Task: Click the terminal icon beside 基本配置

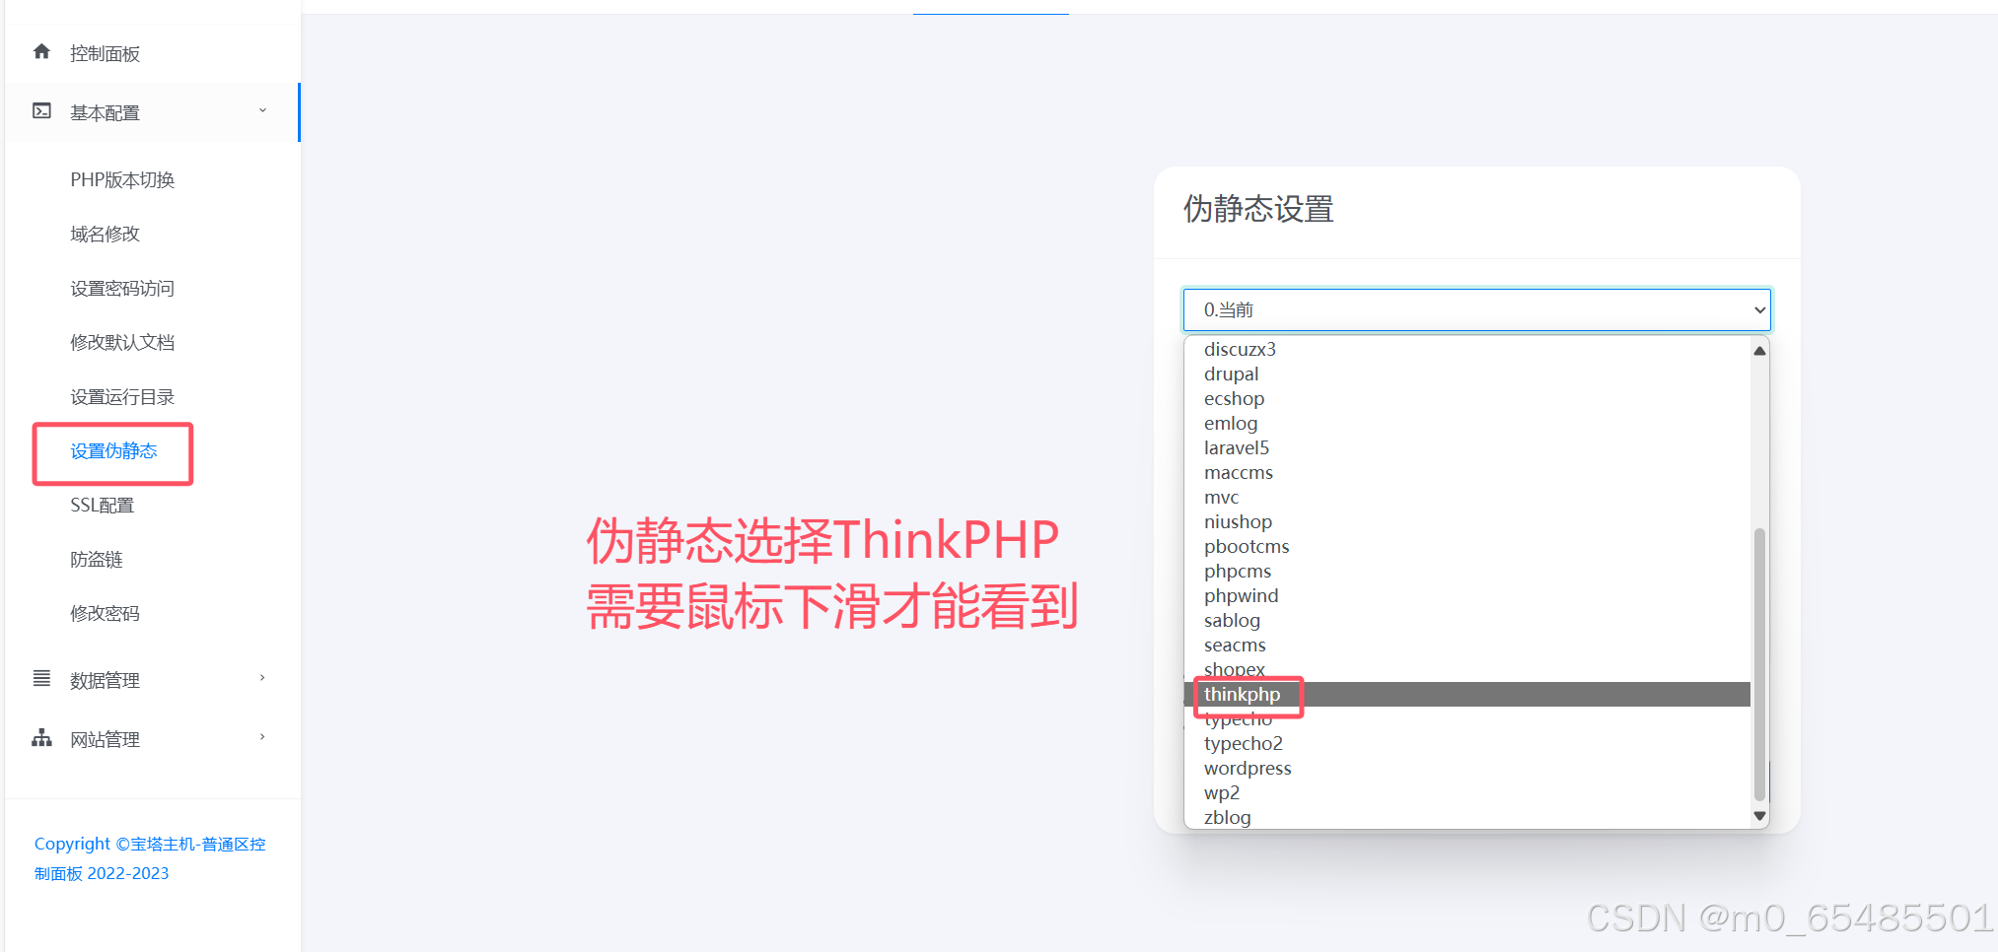Action: (41, 110)
